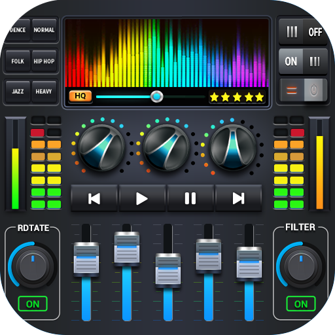
Task: Click the pause button
Action: pyautogui.click(x=190, y=198)
